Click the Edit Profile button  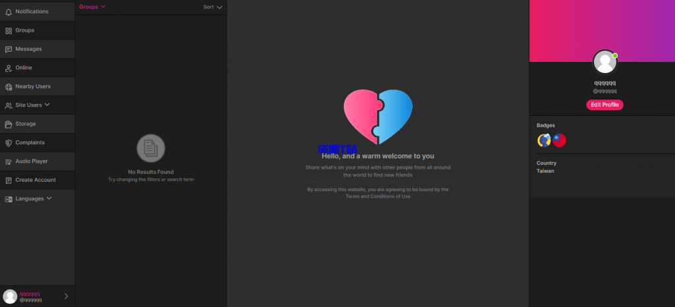(604, 105)
